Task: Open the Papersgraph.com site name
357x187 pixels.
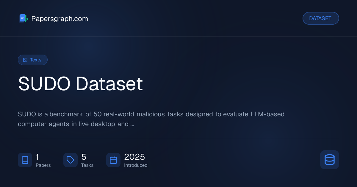Action: [59, 19]
